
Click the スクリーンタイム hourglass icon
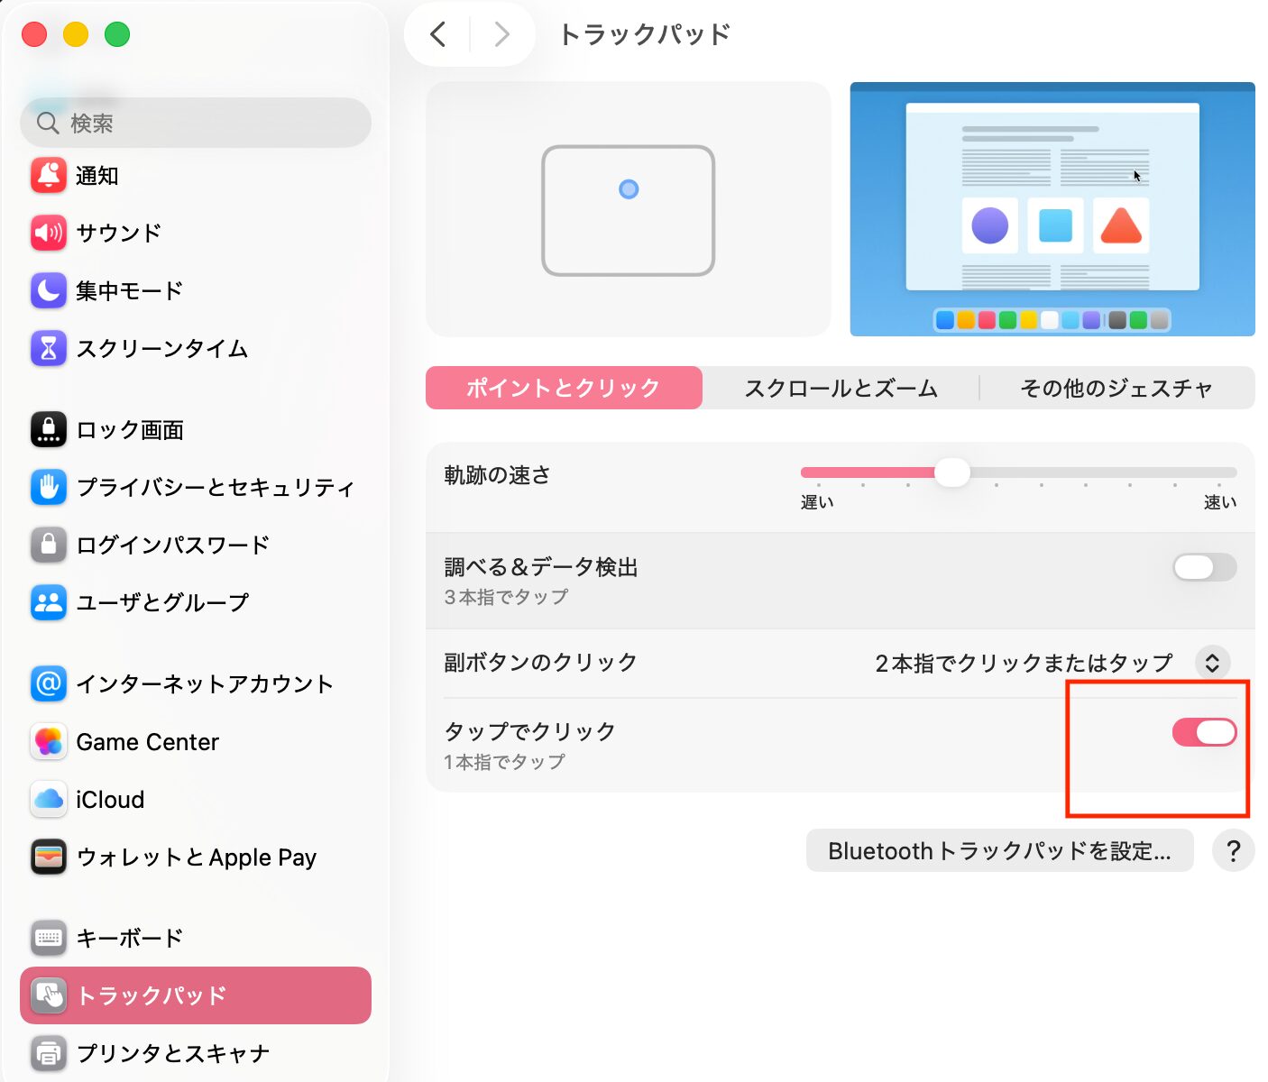pyautogui.click(x=49, y=348)
